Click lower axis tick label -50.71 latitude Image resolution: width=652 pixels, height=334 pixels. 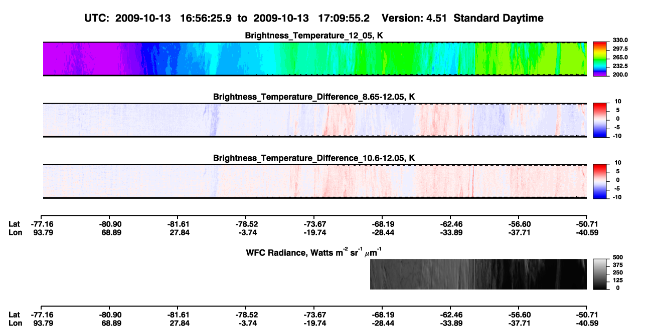click(x=586, y=315)
